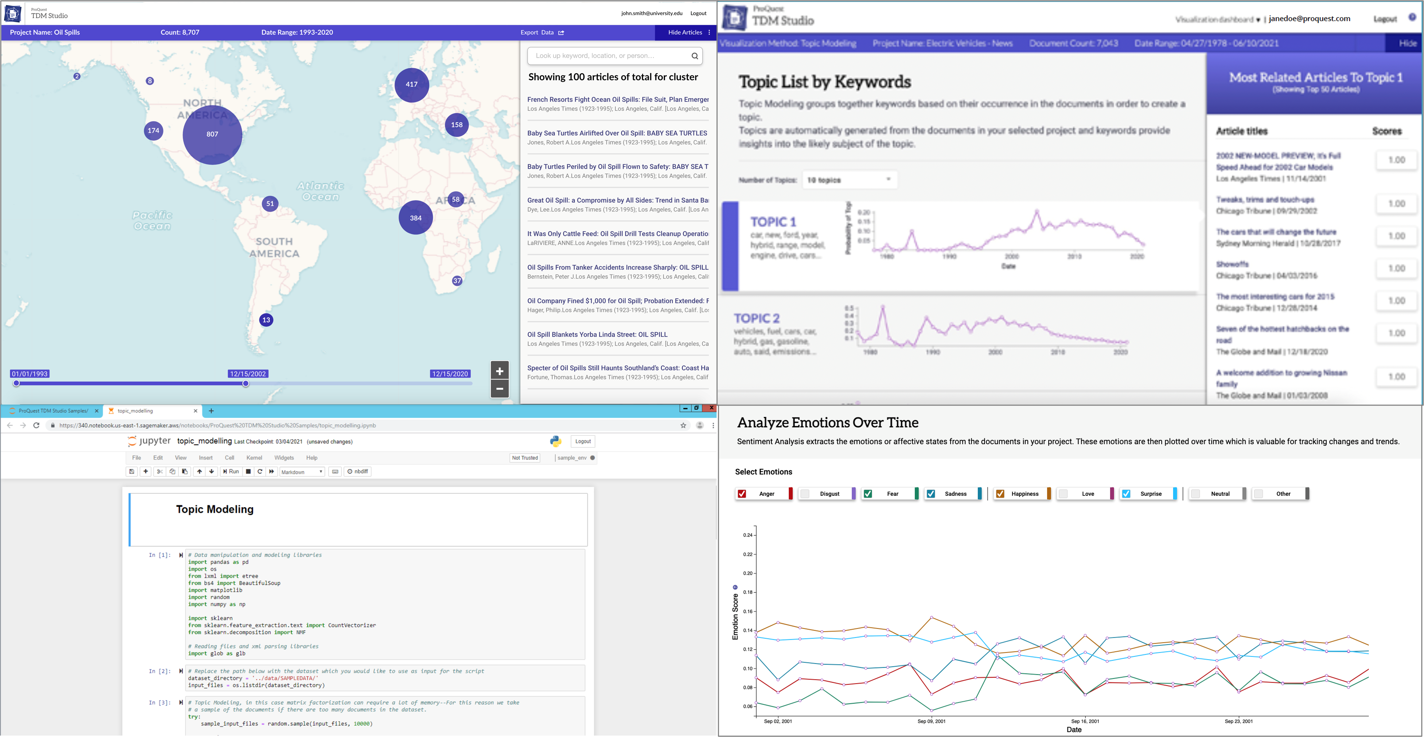Viewport: 1424px width, 737px height.
Task: Zoom in the oil spills map
Action: [x=499, y=371]
